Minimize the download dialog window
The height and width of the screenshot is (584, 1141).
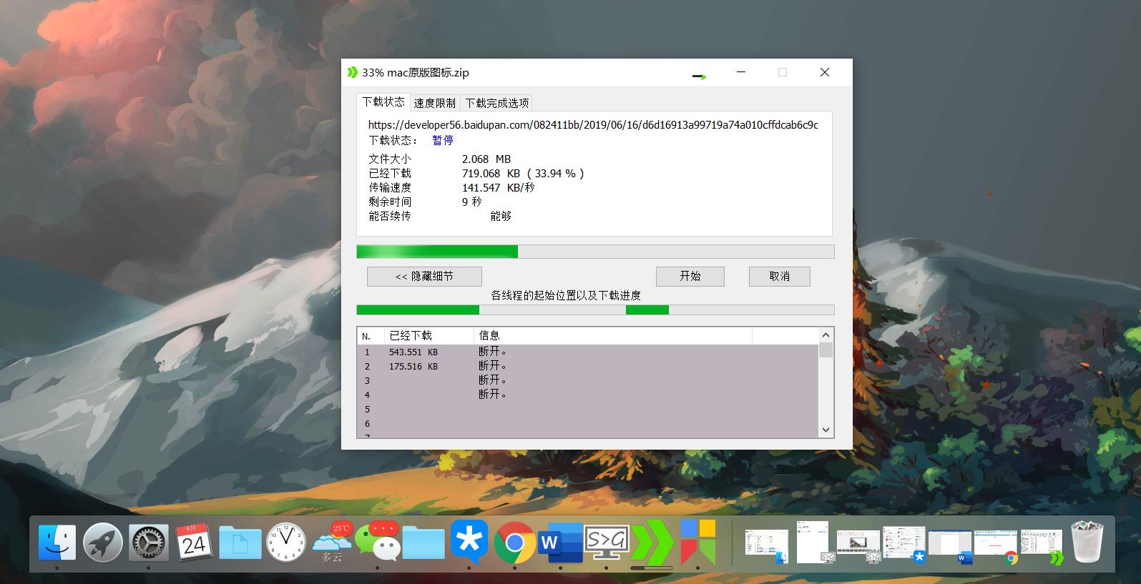coord(741,72)
